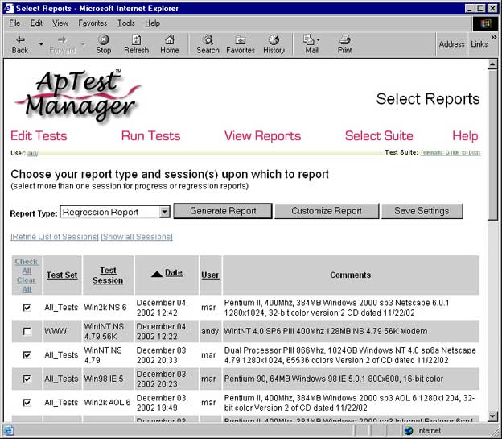502x439 pixels.
Task: Click the vertical scrollbar down arrow
Action: [492, 414]
